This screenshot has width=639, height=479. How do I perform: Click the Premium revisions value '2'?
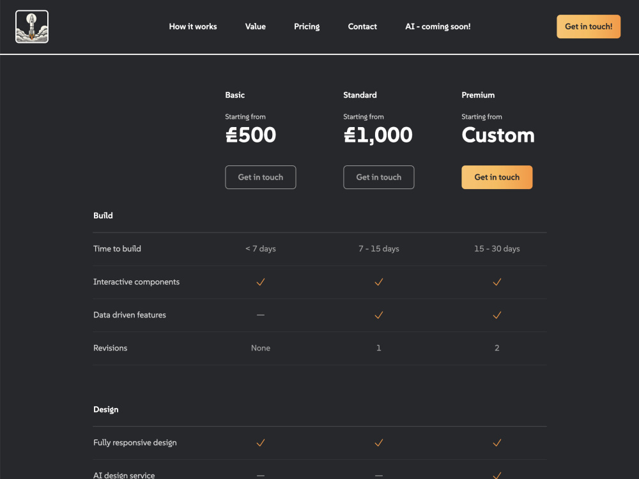(x=497, y=348)
